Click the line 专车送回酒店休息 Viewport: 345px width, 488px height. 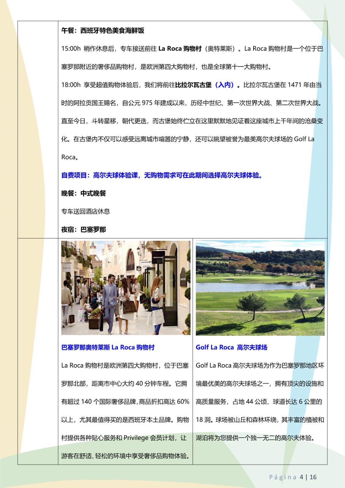point(86,211)
